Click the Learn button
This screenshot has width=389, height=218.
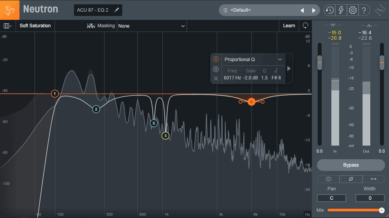tap(289, 26)
